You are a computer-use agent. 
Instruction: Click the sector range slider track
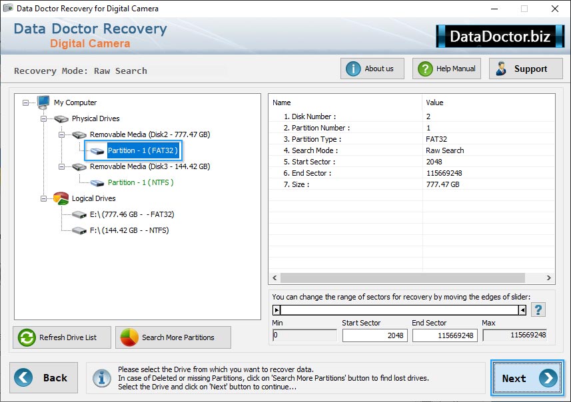point(399,310)
